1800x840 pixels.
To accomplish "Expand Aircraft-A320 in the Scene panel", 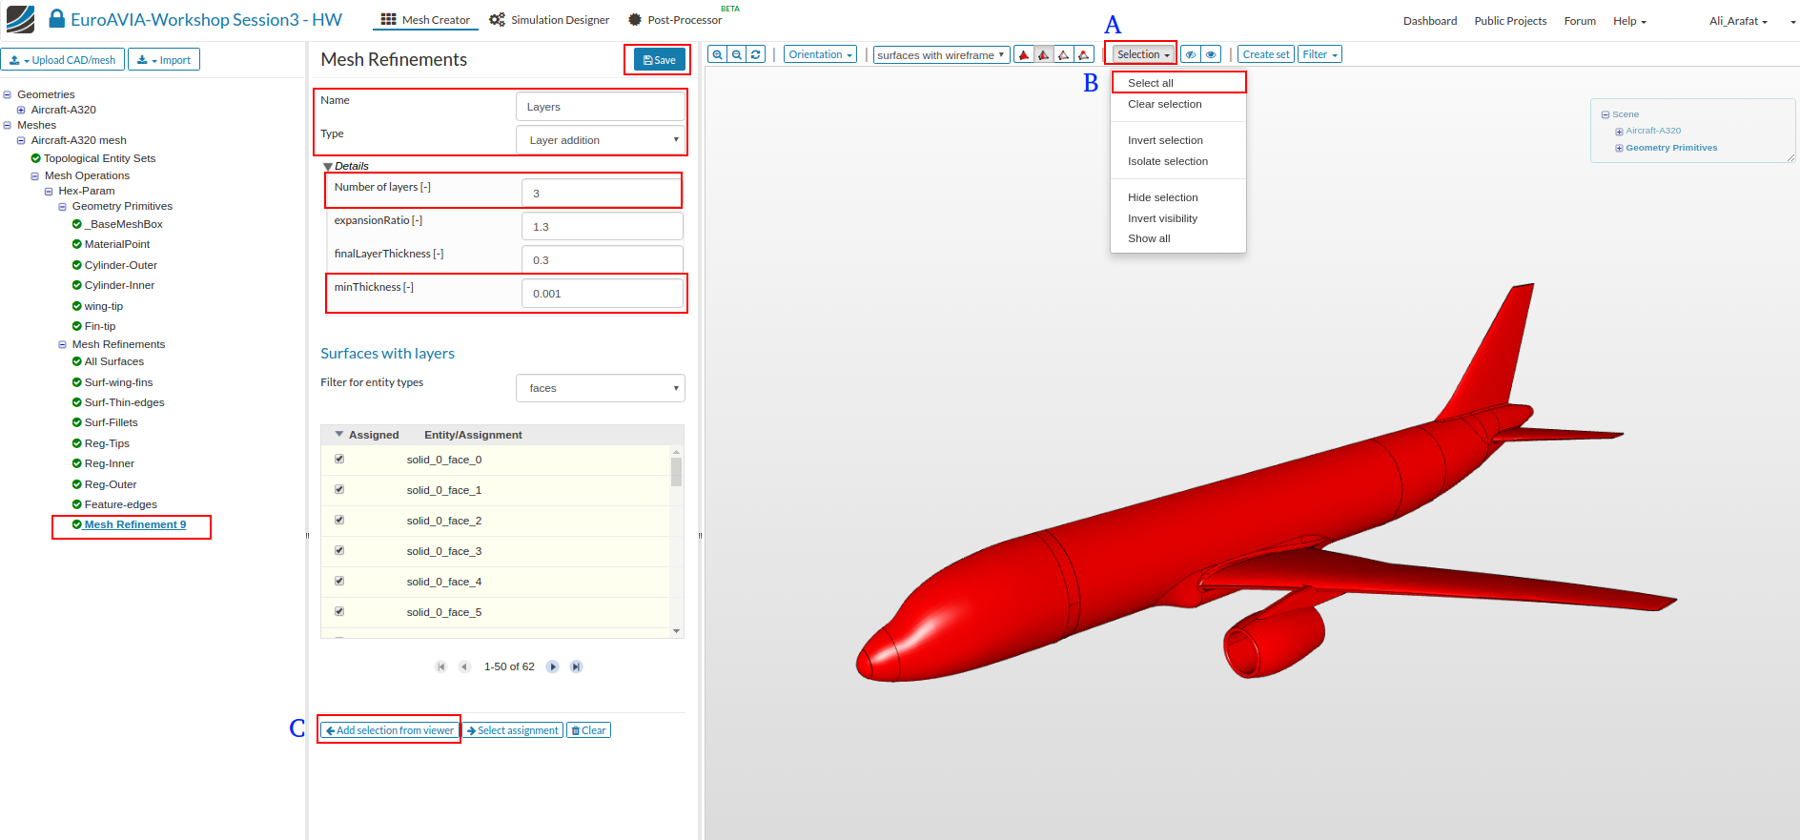I will point(1619,132).
